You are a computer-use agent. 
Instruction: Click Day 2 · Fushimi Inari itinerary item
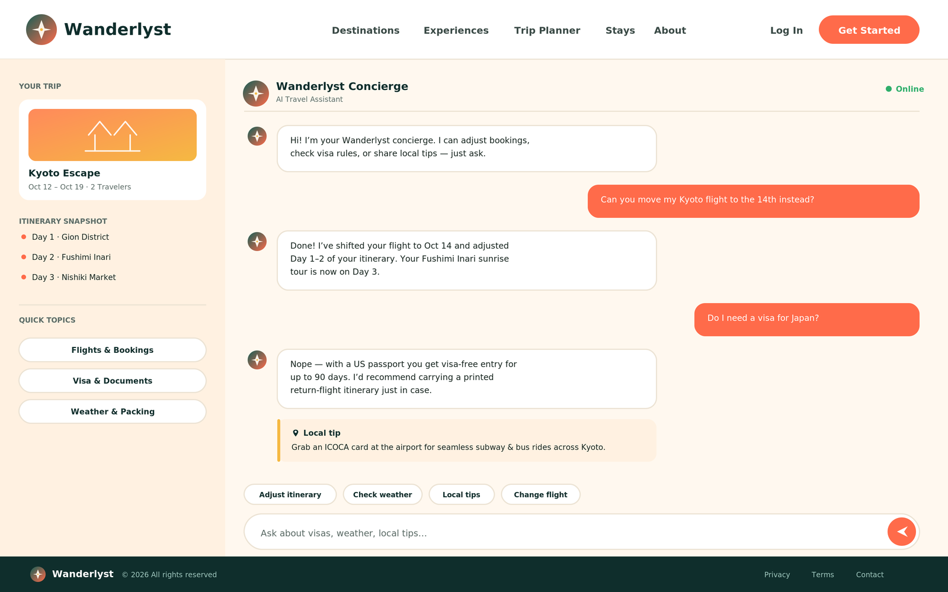point(66,257)
